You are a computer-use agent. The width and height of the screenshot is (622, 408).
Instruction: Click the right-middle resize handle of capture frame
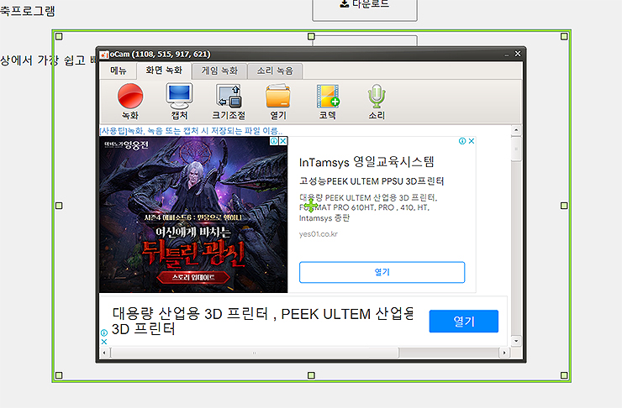pyautogui.click(x=564, y=206)
